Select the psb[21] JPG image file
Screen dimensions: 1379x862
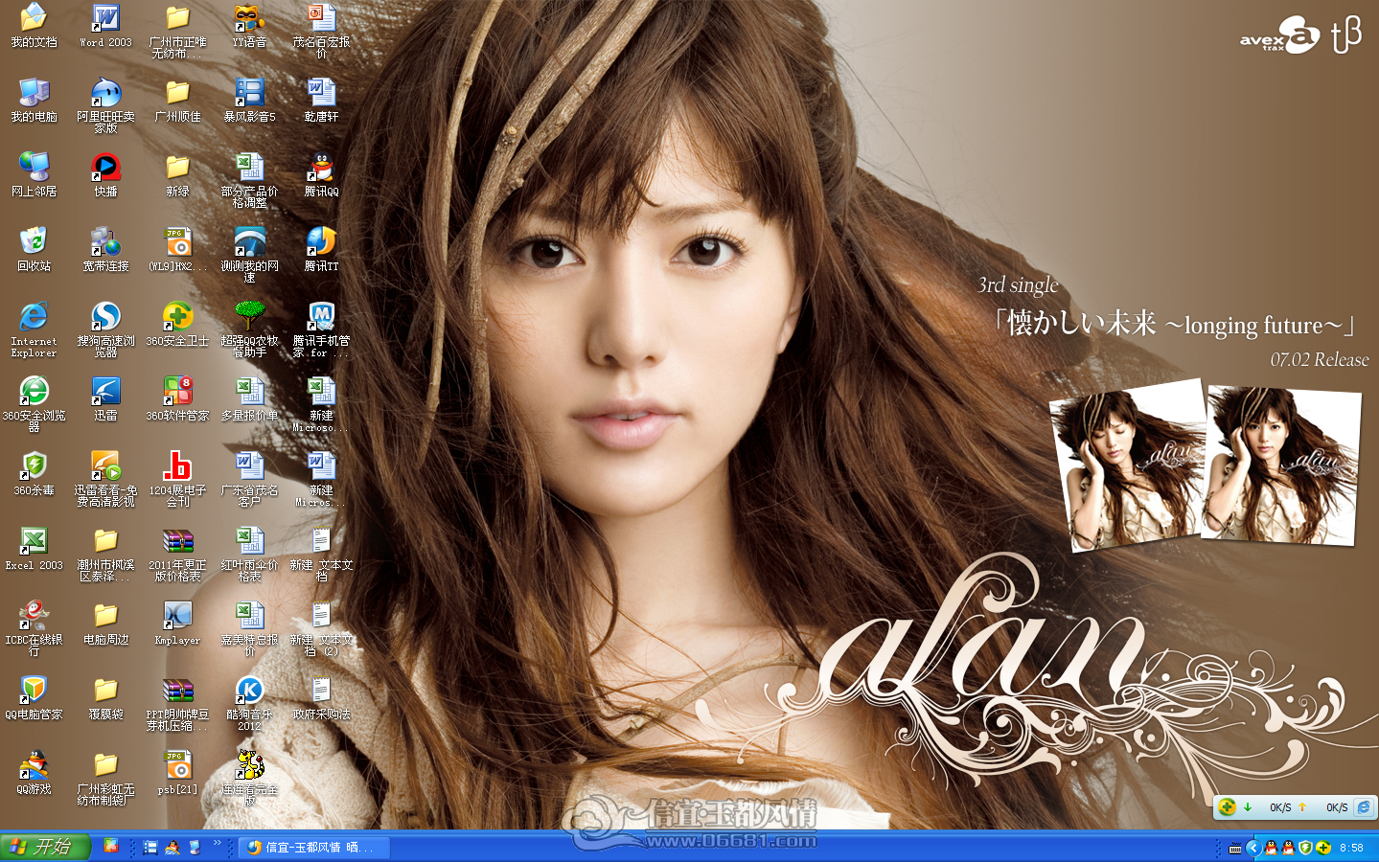[x=177, y=774]
